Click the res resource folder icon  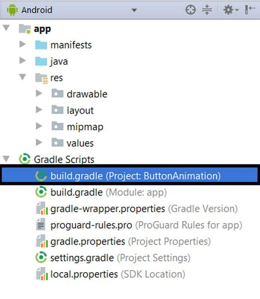41,78
